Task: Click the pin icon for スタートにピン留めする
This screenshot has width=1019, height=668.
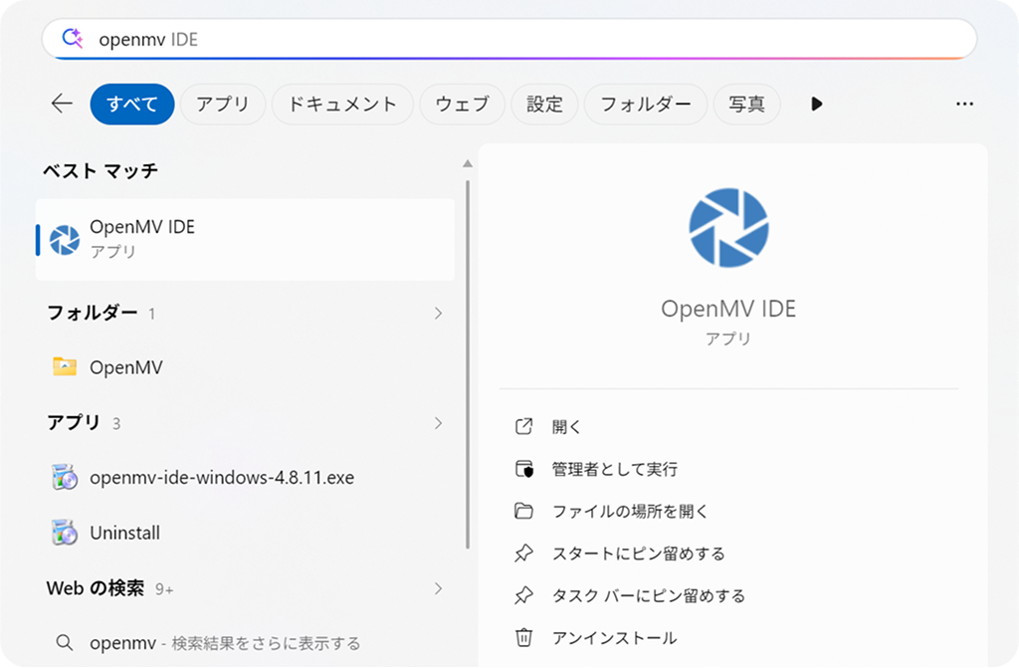Action: click(x=523, y=554)
